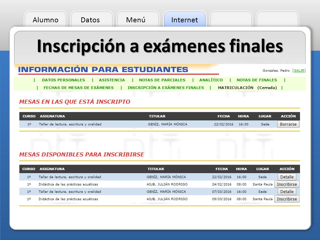Open DATOS PERSONALES menu link

pos(63,80)
